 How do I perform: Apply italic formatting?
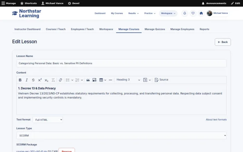27,80
